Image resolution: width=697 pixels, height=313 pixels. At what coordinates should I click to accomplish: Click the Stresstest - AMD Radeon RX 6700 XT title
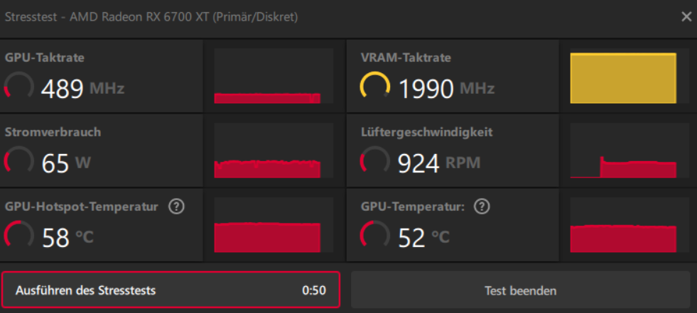[151, 17]
